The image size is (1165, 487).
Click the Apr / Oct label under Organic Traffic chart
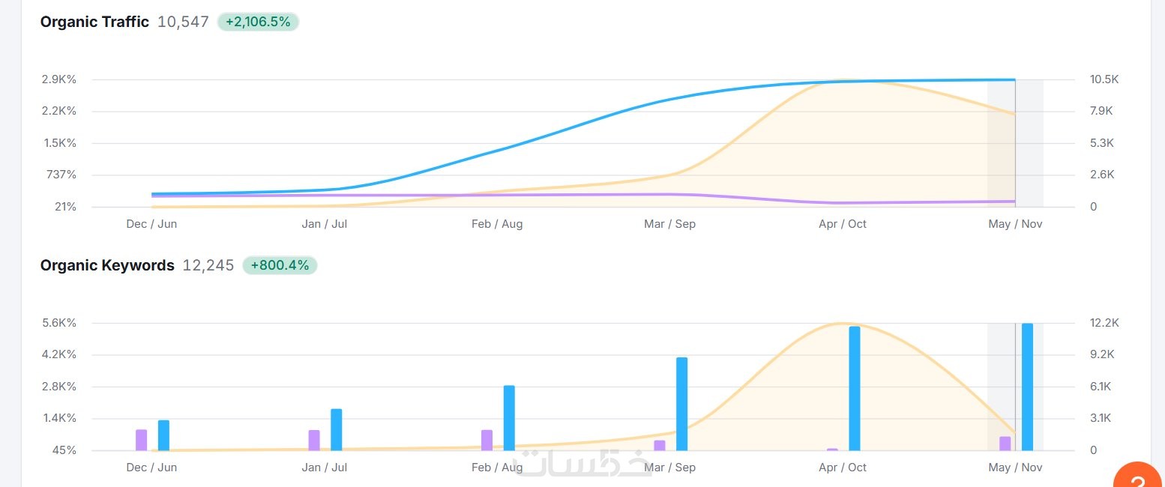pyautogui.click(x=842, y=224)
